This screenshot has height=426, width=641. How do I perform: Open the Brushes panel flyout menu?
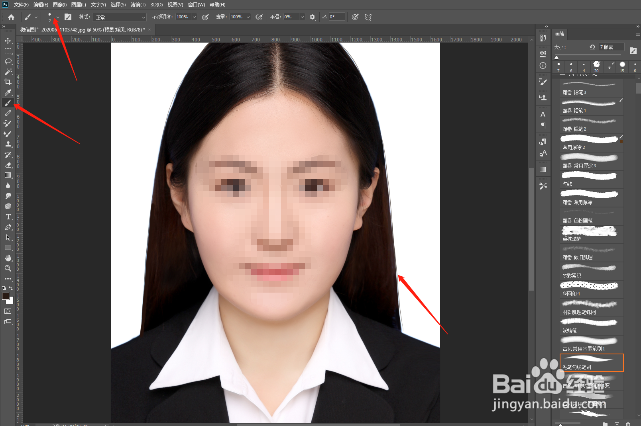[637, 34]
